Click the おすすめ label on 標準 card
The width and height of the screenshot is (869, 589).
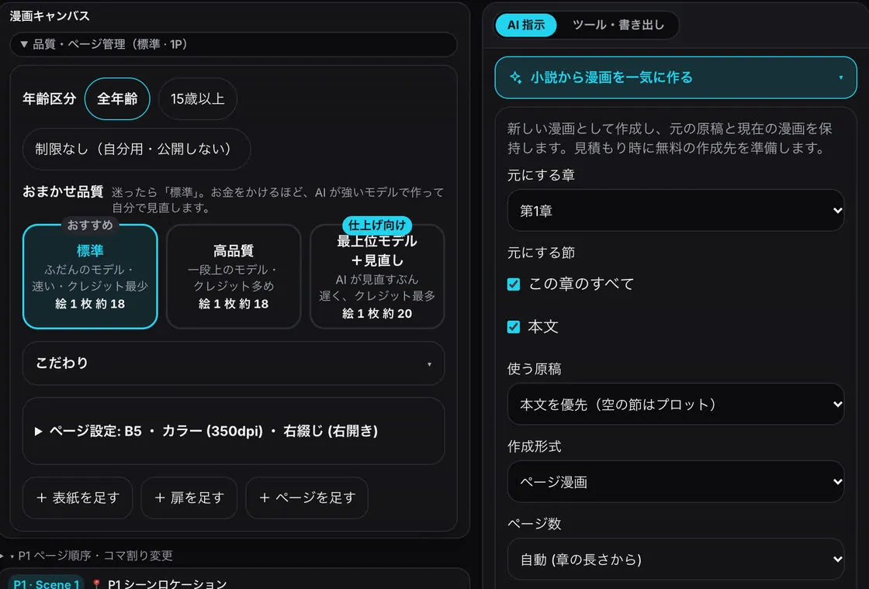[x=90, y=225]
